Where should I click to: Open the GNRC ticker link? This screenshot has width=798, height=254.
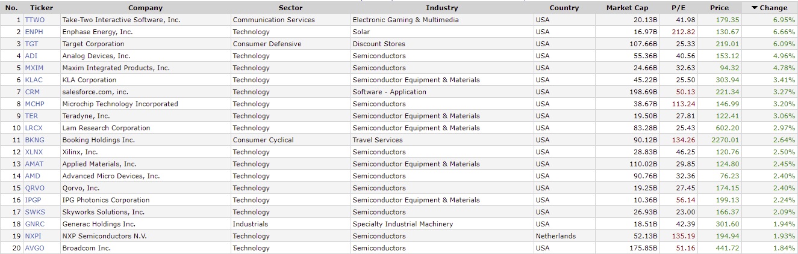[x=35, y=224]
